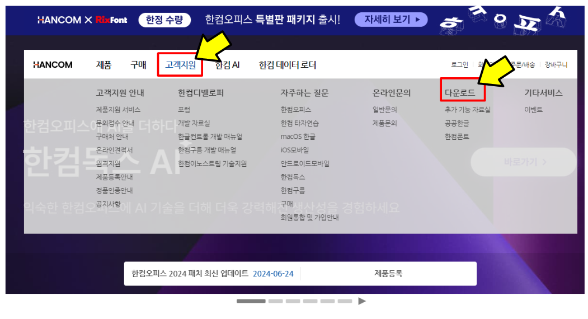The height and width of the screenshot is (319, 588).
Task: Open 온라인견적서 link
Action: point(114,150)
